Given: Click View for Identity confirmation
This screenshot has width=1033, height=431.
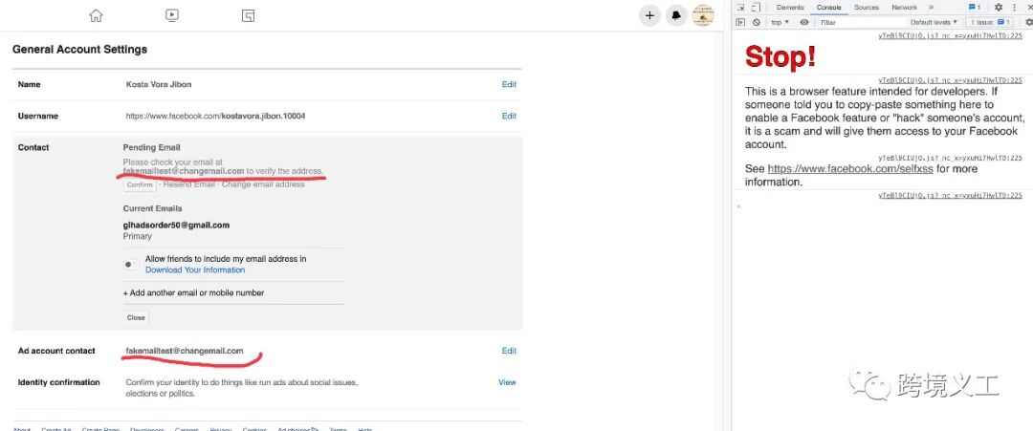Looking at the screenshot, I should (507, 382).
